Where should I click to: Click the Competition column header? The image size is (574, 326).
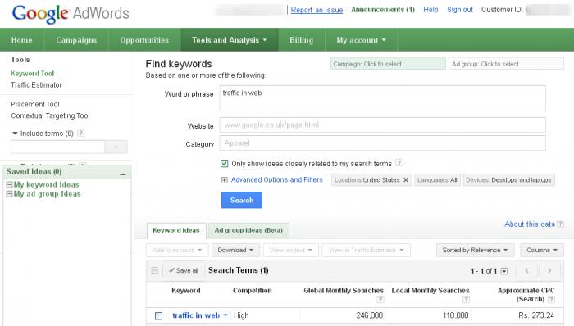253,291
